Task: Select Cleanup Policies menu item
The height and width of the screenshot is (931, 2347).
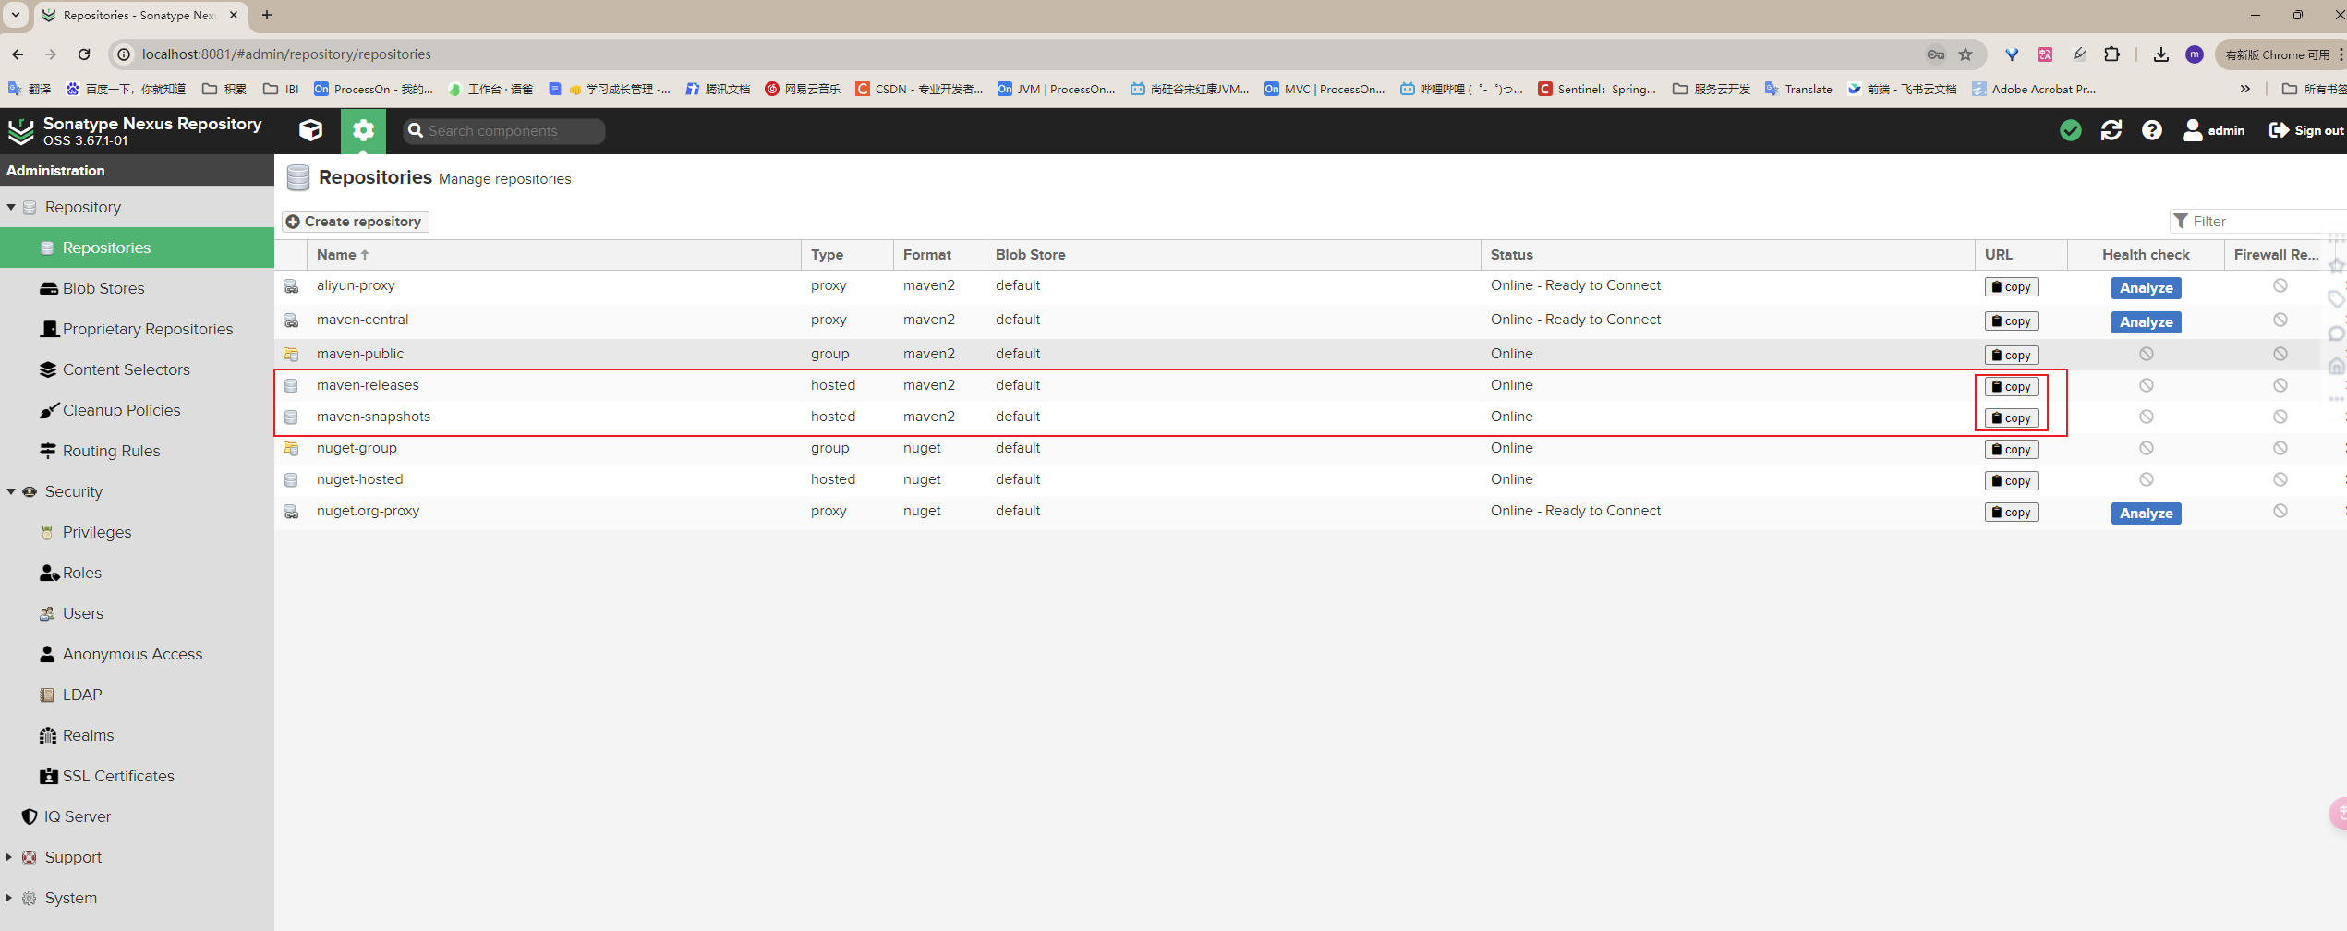Action: tap(121, 410)
